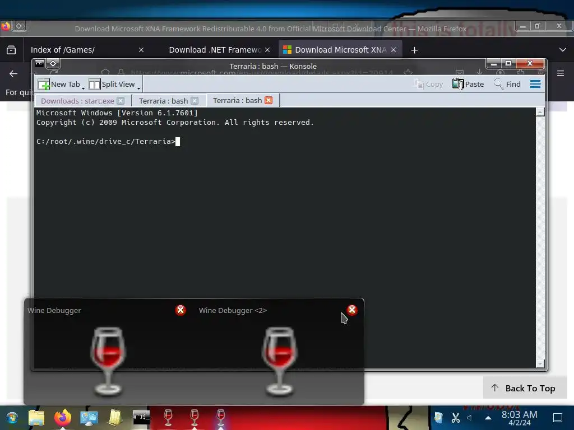Click the third wine glass taskbar icon
Viewport: 574px width, 430px height.
[221, 418]
